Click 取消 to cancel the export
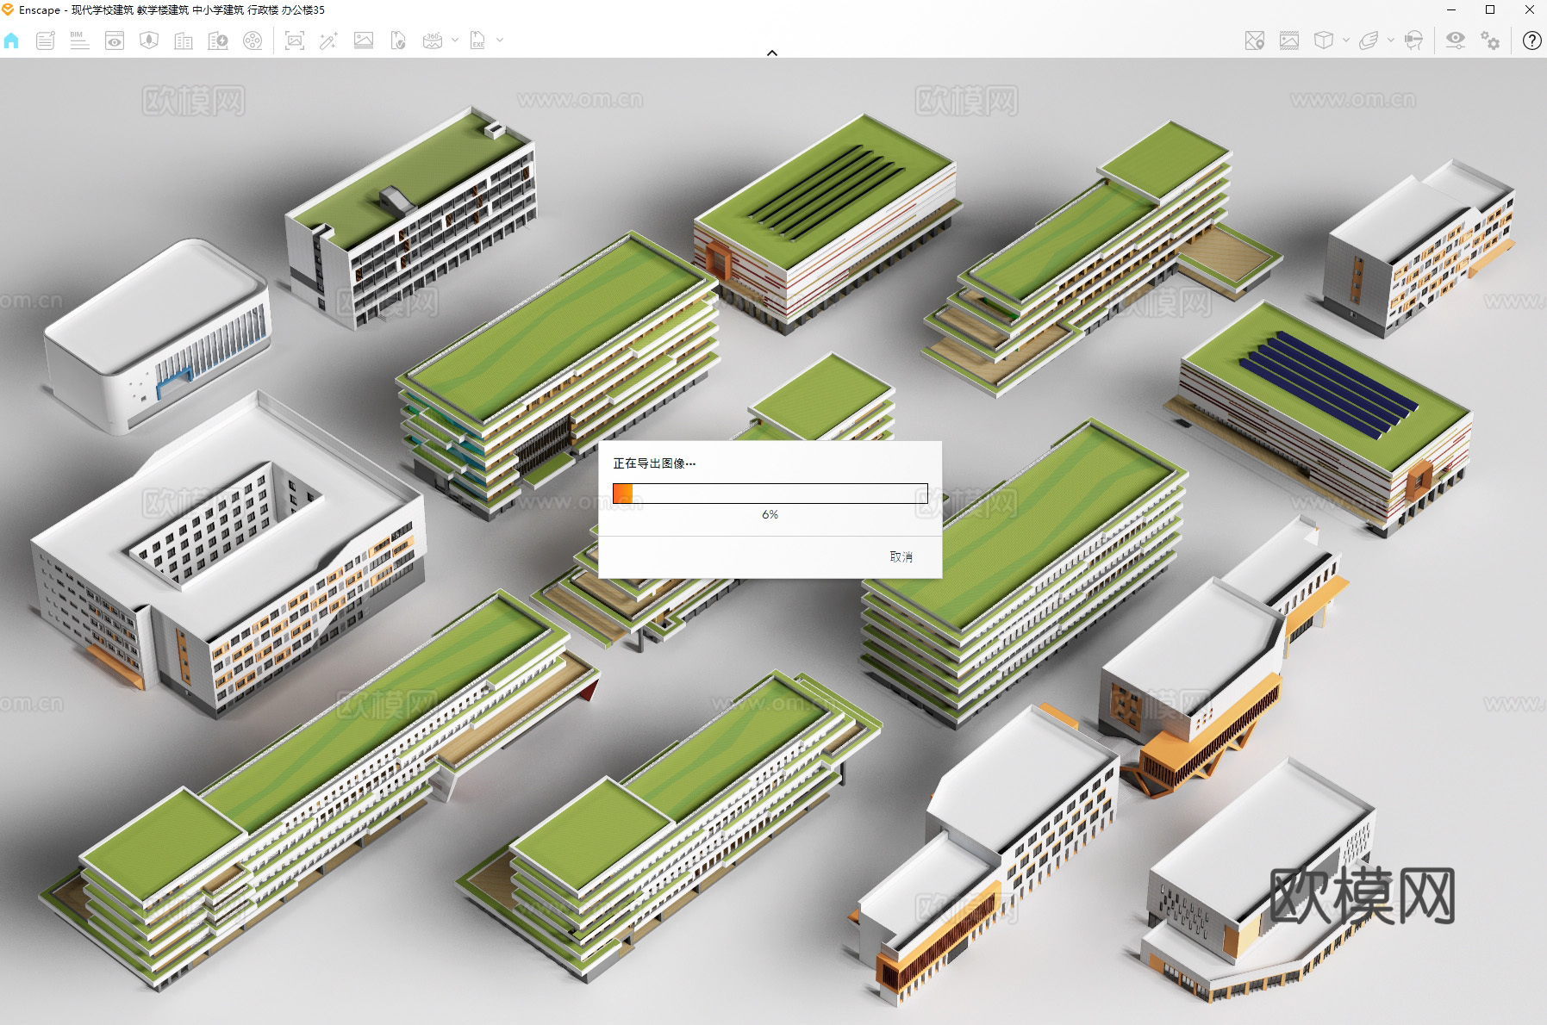This screenshot has width=1547, height=1025. (901, 557)
